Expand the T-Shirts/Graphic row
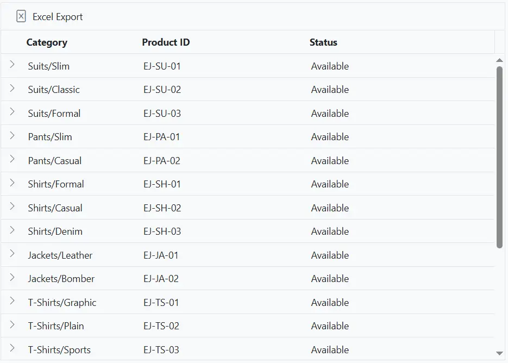 [12, 301]
